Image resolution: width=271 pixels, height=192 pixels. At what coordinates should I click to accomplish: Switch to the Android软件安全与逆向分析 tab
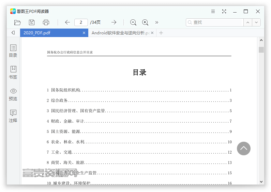click(x=121, y=33)
